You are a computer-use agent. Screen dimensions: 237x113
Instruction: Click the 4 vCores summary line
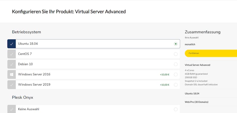click(x=189, y=70)
